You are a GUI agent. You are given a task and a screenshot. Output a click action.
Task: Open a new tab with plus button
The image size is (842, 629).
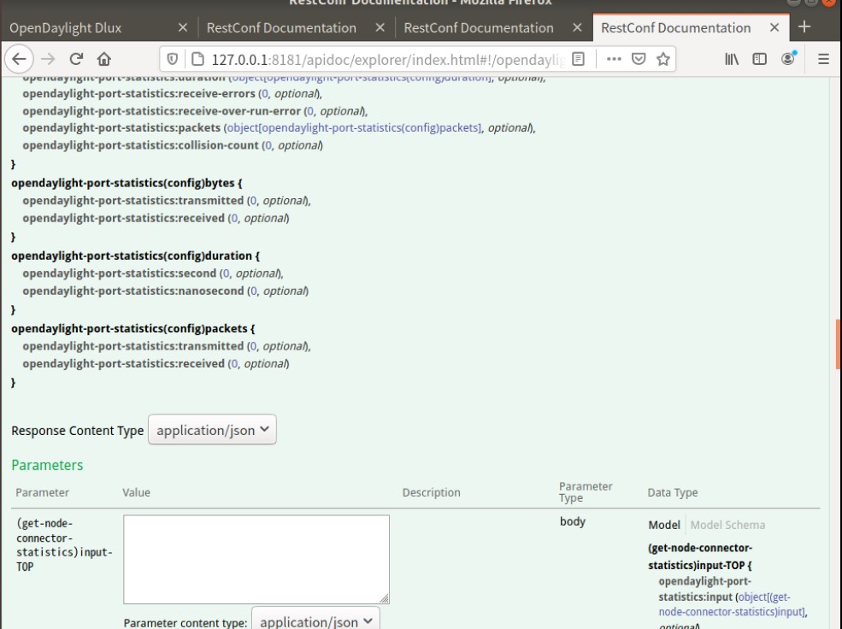(804, 26)
